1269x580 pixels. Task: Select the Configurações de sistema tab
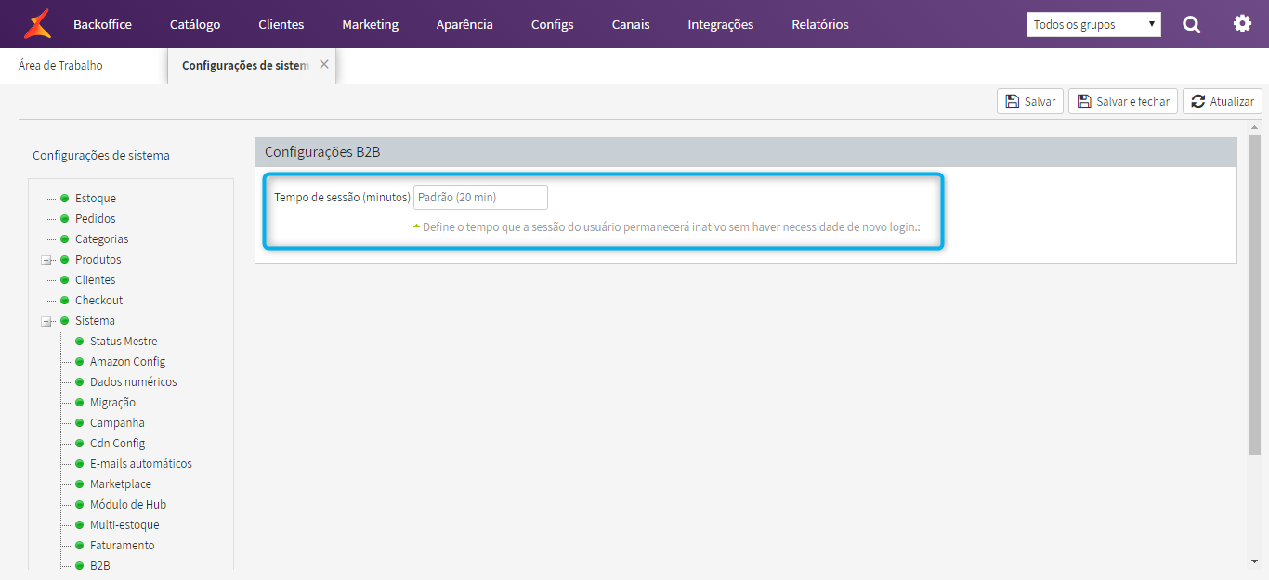(245, 66)
